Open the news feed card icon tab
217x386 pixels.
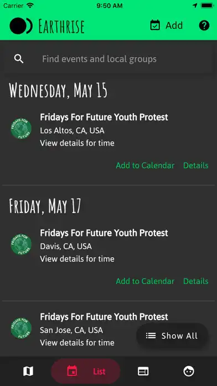tap(143, 371)
